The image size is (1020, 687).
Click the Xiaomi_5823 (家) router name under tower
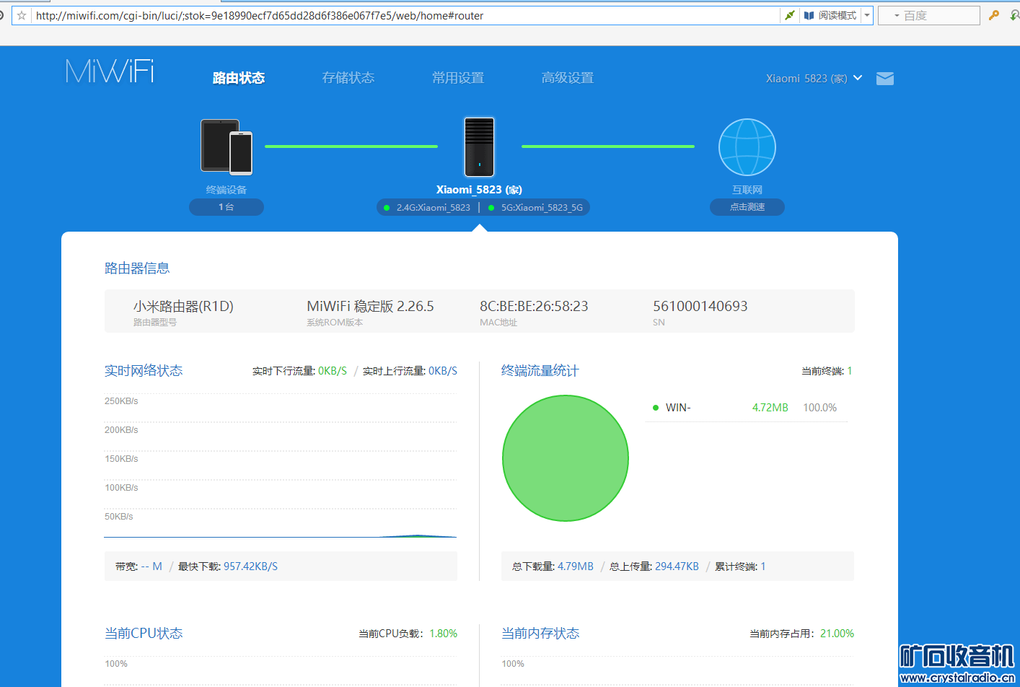pos(479,190)
